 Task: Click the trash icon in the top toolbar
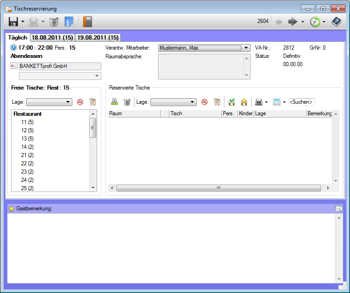click(x=54, y=22)
